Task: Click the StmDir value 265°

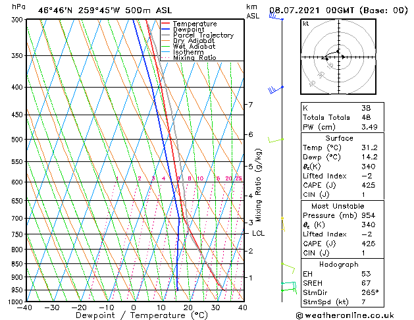Action: pos(370,292)
